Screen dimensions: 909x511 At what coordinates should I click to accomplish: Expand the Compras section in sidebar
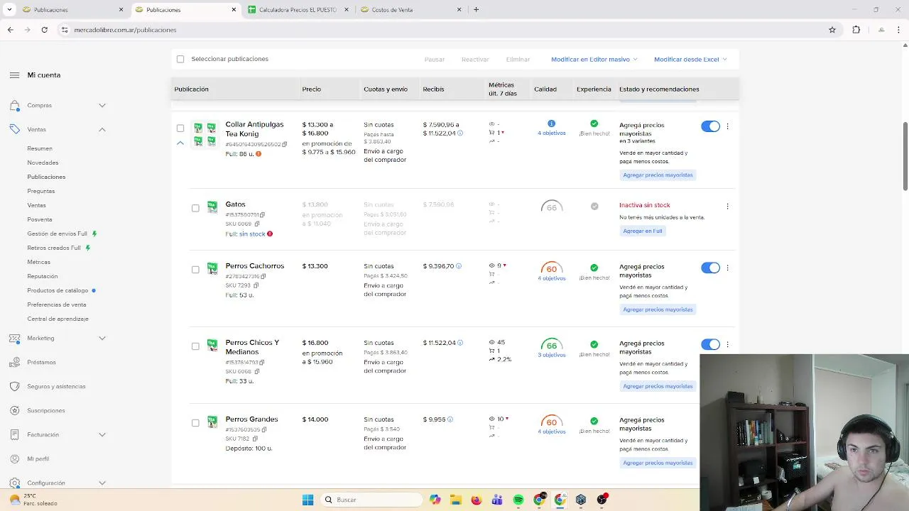(102, 106)
